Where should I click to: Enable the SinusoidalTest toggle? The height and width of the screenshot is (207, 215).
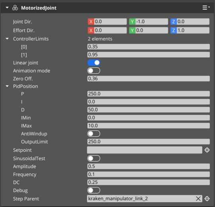click(x=94, y=158)
